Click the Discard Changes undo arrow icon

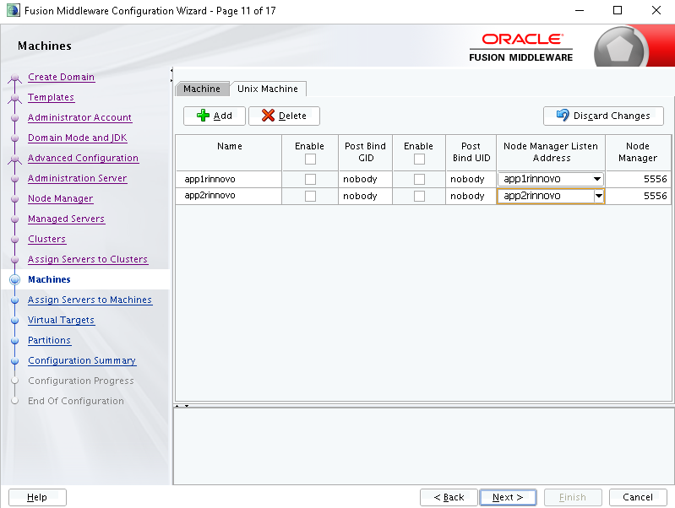click(562, 115)
